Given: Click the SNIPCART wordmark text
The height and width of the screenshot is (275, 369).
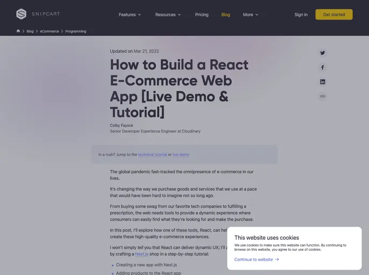Looking at the screenshot, I should 46,14.
